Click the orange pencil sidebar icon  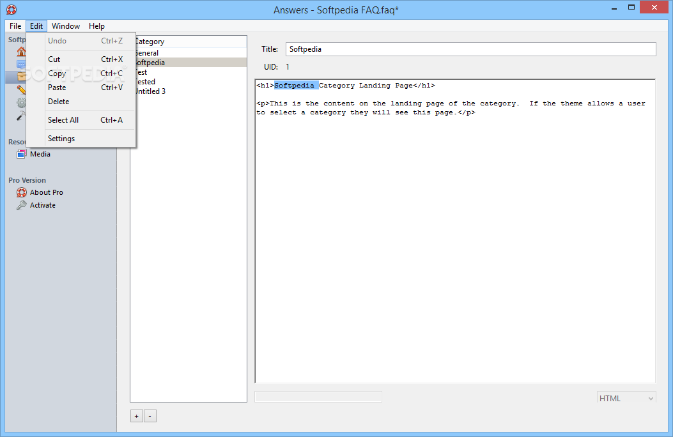point(22,89)
